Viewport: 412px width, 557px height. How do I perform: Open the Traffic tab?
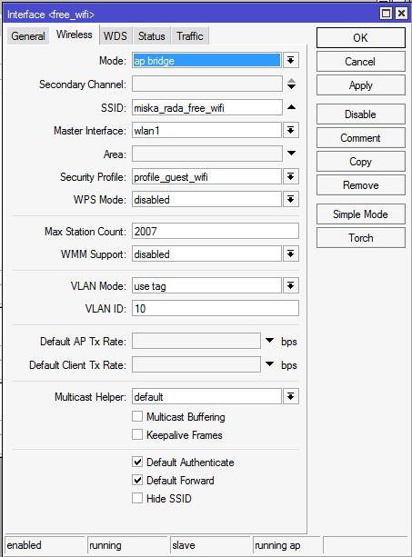[190, 35]
